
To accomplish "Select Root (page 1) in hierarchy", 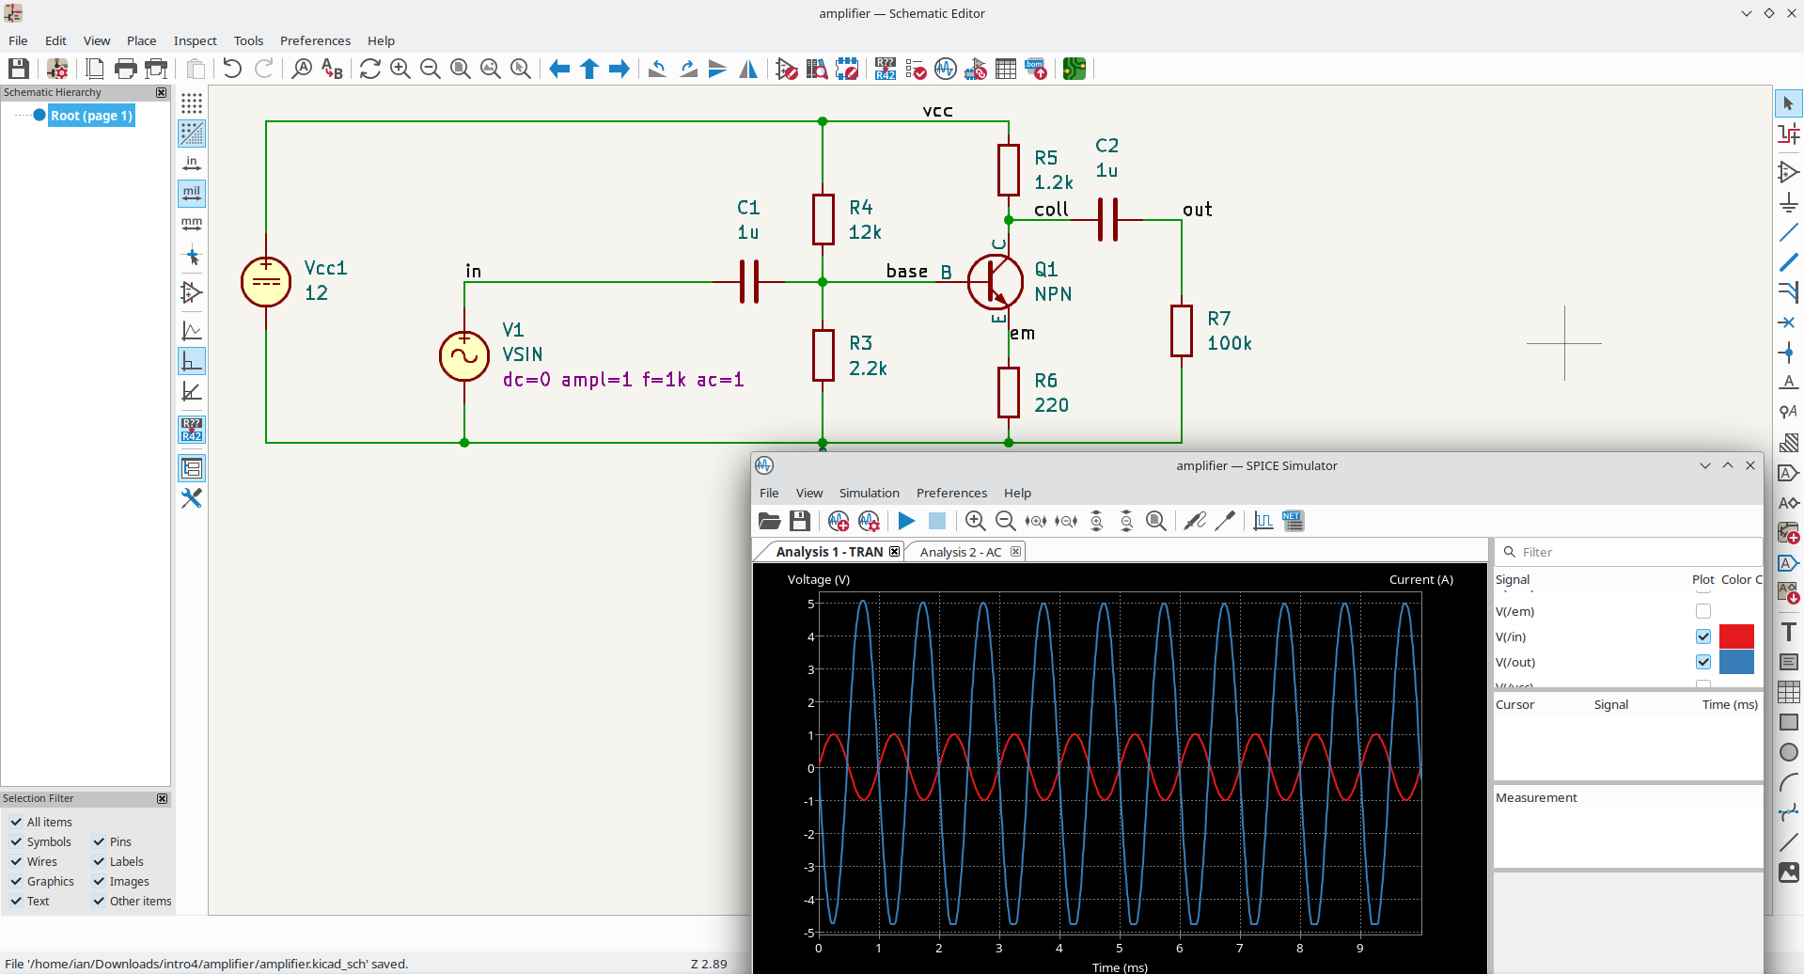I will pos(91,116).
